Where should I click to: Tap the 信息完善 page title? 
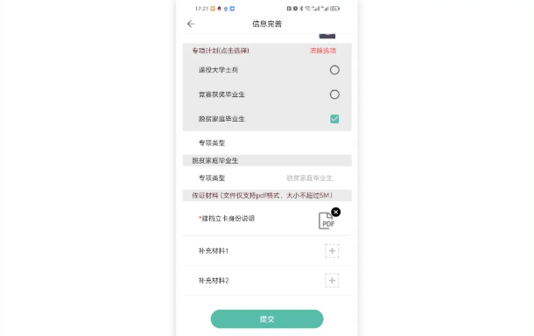[267, 24]
